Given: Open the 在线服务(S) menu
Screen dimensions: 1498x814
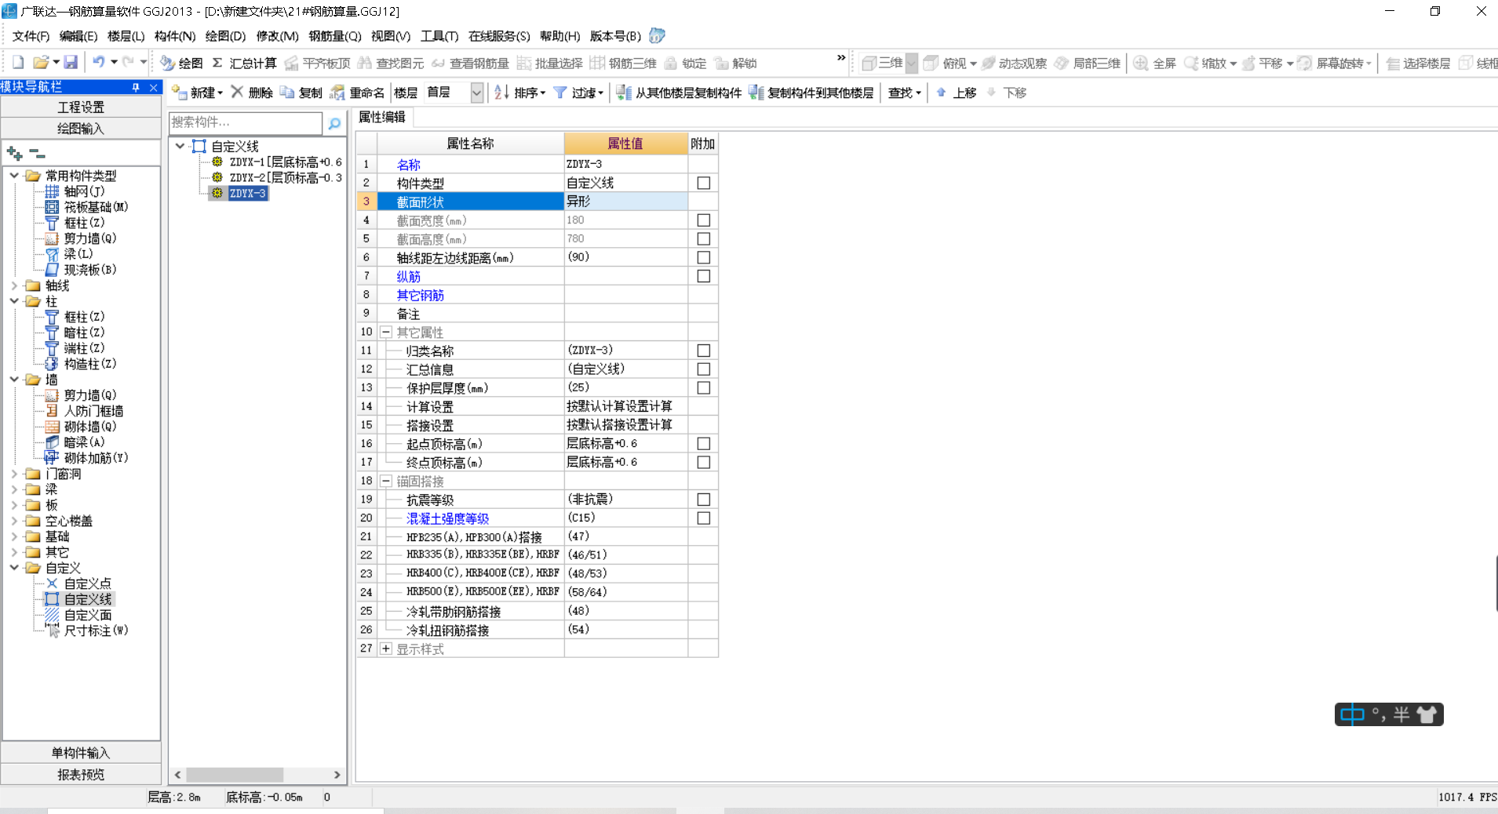Looking at the screenshot, I should click(x=499, y=36).
